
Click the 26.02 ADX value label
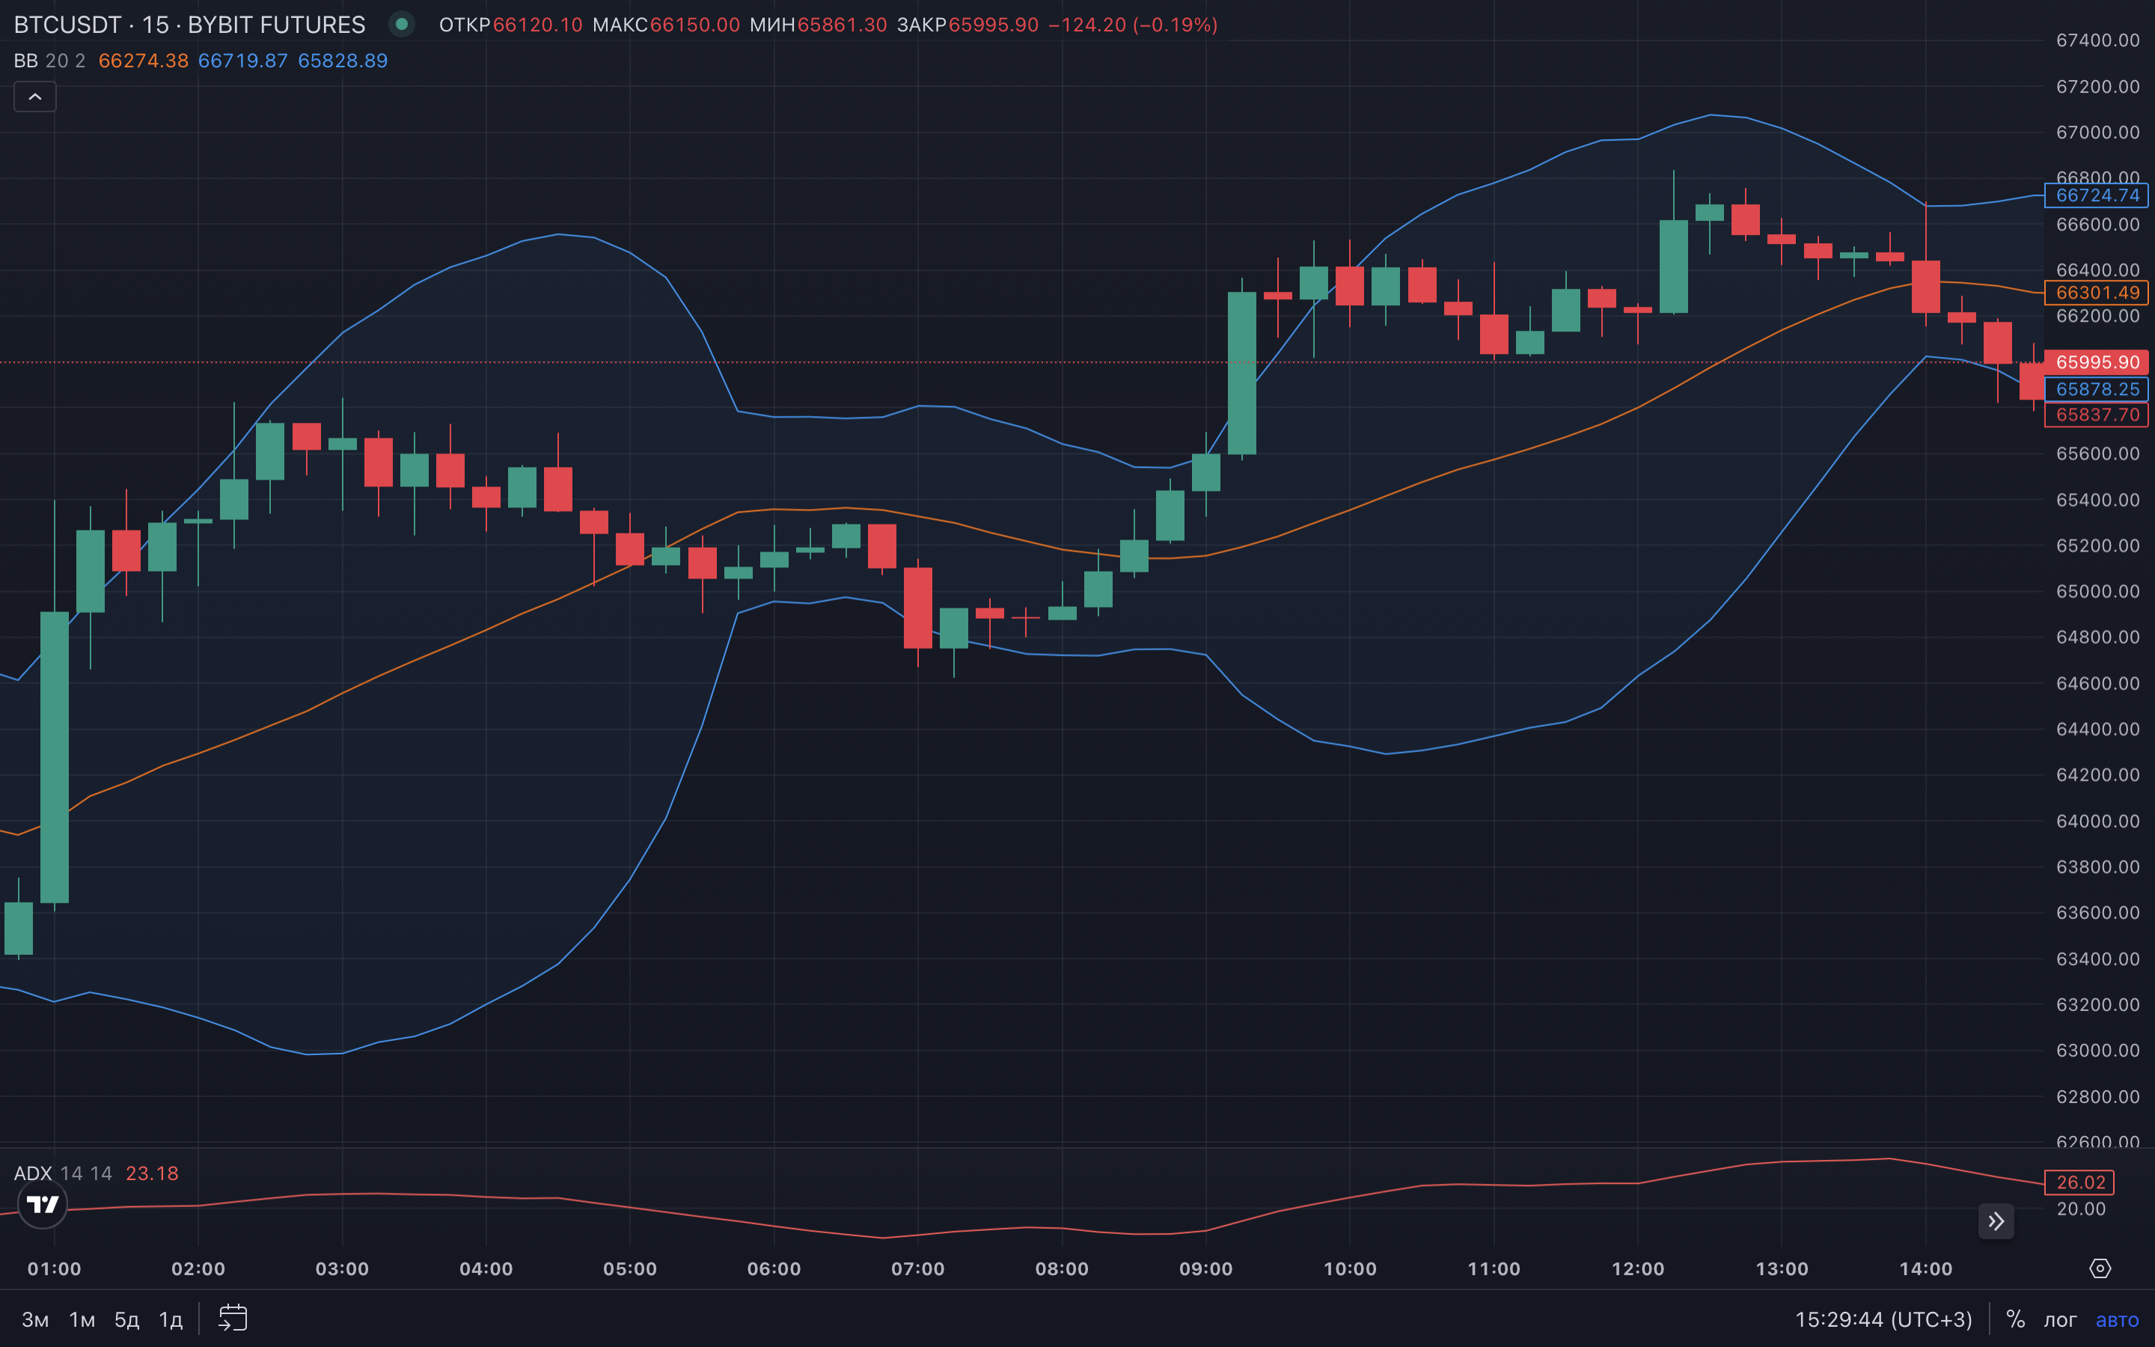(2079, 1182)
